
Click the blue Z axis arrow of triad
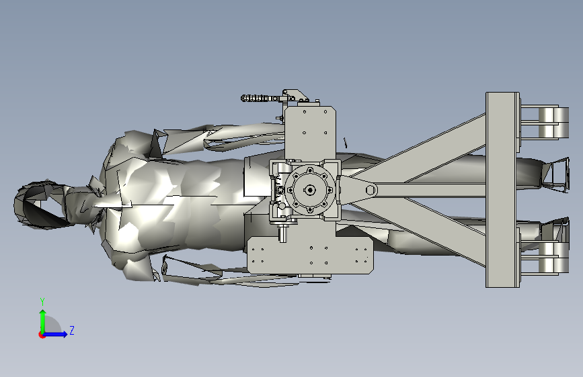(x=56, y=334)
